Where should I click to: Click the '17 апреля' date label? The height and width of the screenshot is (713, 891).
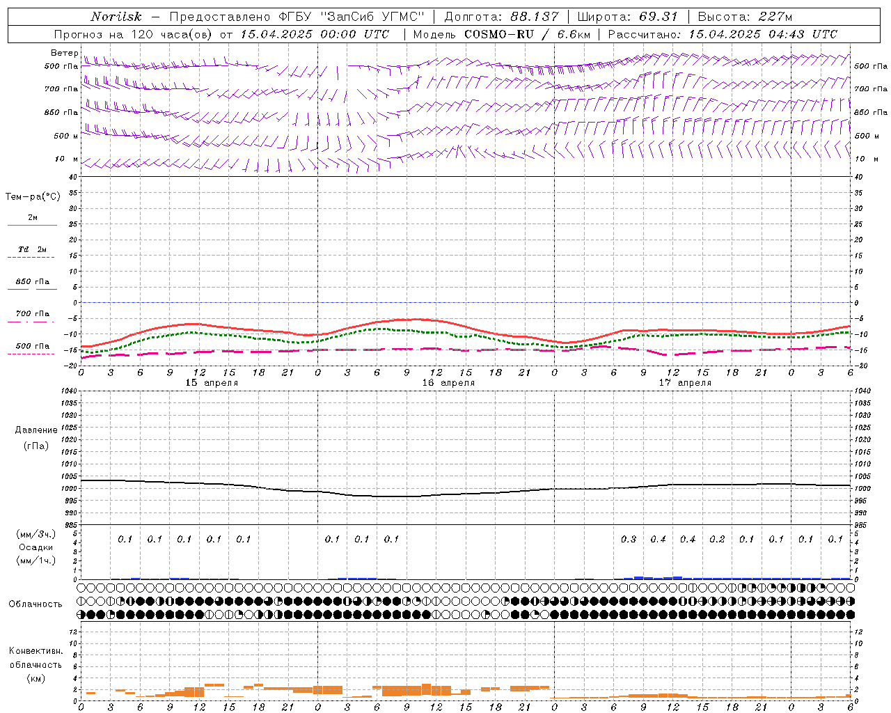point(685,383)
